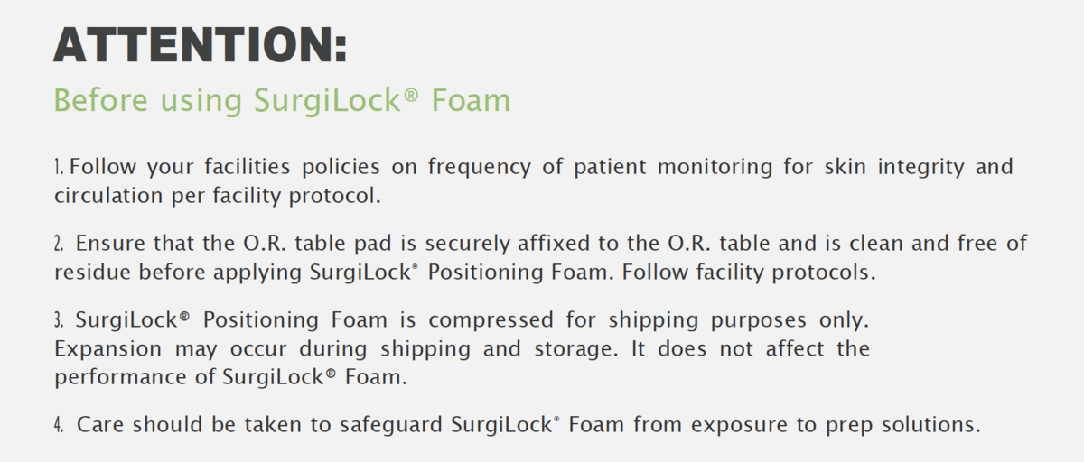Click the ATTENTION: heading

pyautogui.click(x=200, y=44)
